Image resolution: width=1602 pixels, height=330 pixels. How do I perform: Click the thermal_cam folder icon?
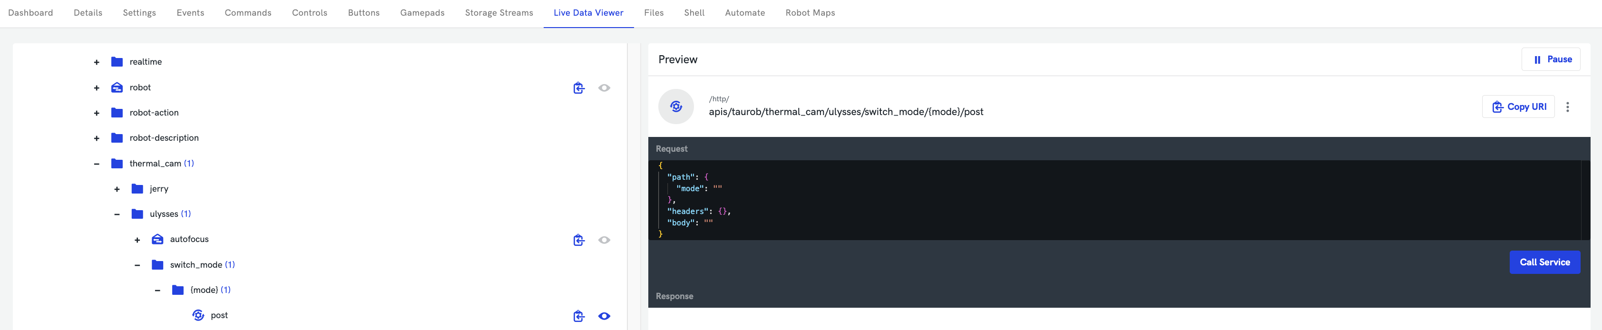point(117,164)
